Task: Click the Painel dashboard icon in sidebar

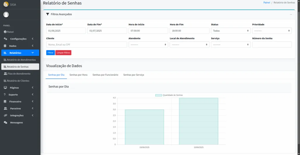Action: tap(5, 32)
